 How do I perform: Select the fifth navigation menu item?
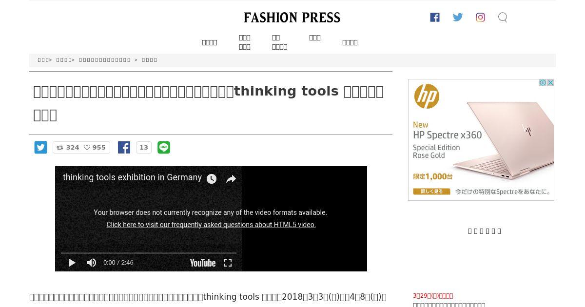click(x=350, y=42)
